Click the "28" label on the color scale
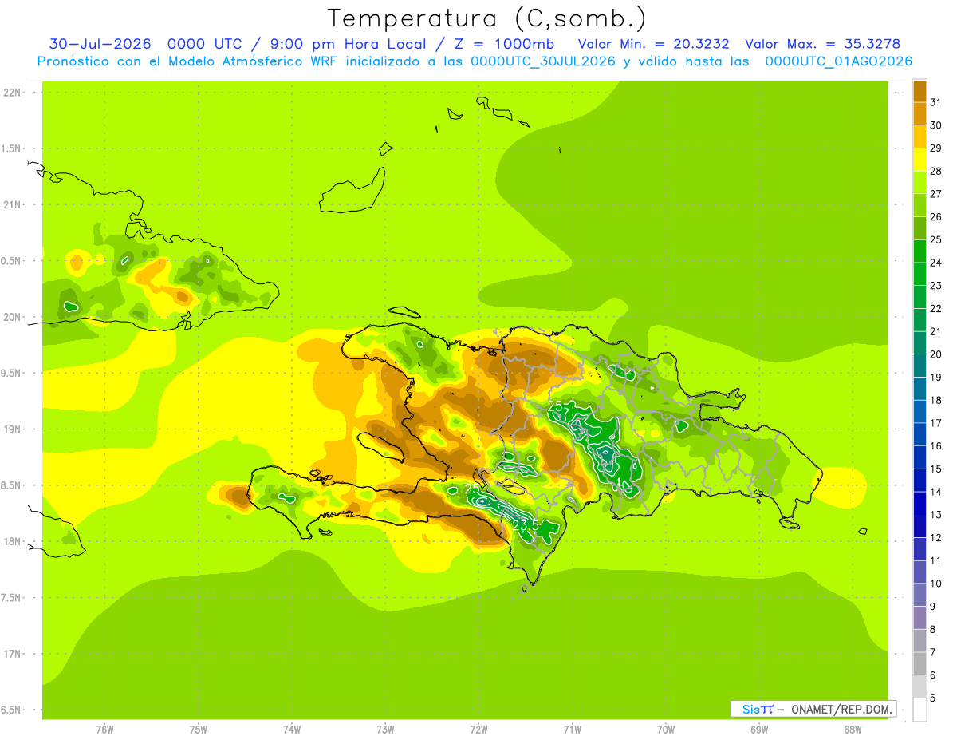Viewport: 957px width, 740px height. tap(936, 171)
